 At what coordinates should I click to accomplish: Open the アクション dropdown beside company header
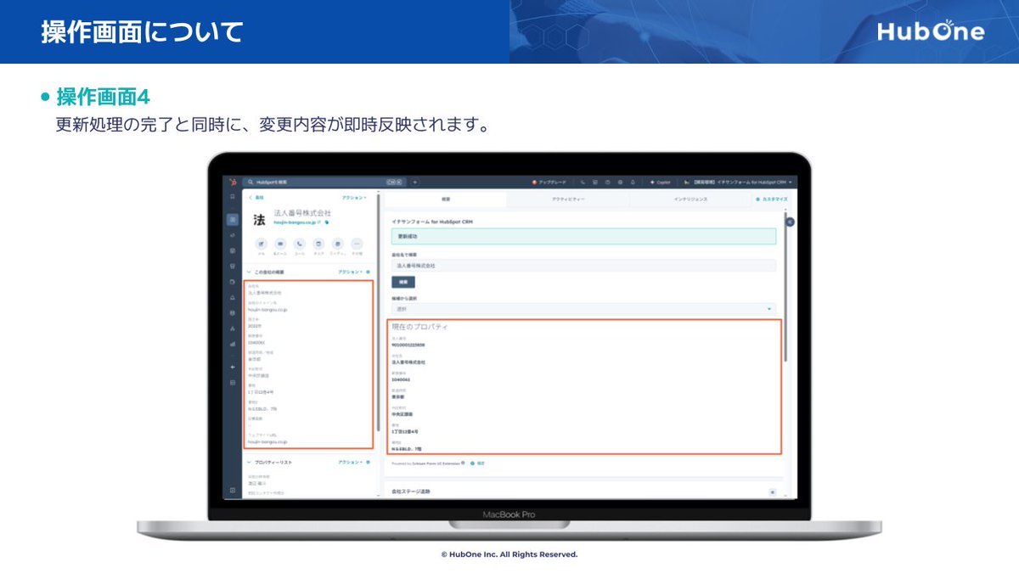[x=354, y=198]
